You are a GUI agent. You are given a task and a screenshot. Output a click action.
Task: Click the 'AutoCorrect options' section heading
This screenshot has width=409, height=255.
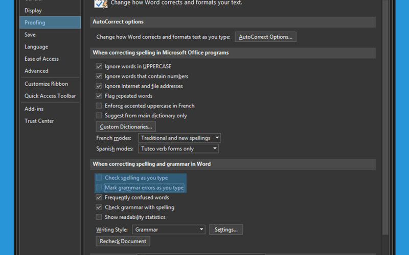click(118, 22)
